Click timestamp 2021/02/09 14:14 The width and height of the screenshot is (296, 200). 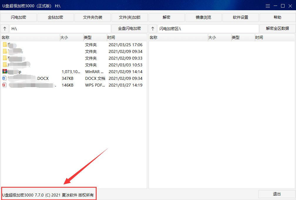pyautogui.click(x=126, y=72)
